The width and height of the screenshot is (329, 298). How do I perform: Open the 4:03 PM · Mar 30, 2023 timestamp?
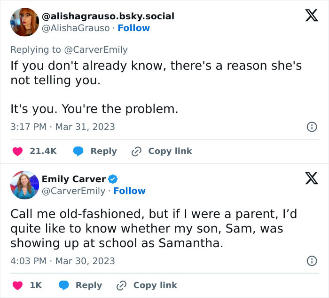pyautogui.click(x=63, y=261)
